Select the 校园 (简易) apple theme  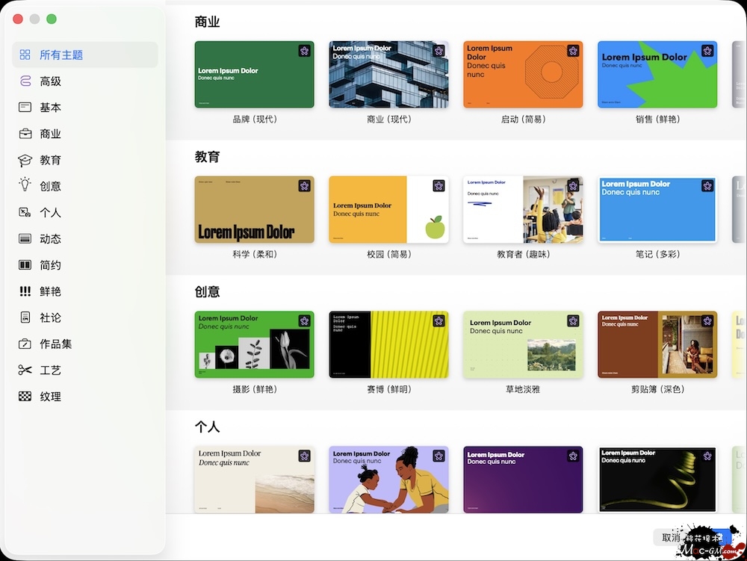coord(388,210)
